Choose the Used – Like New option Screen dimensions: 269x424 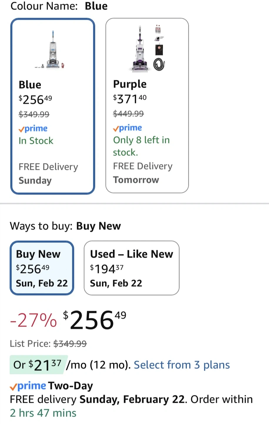[x=131, y=268]
